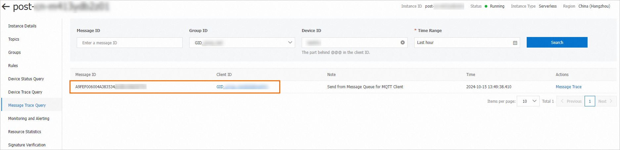
Task: Open the Time Range calendar icon
Action: (515, 43)
